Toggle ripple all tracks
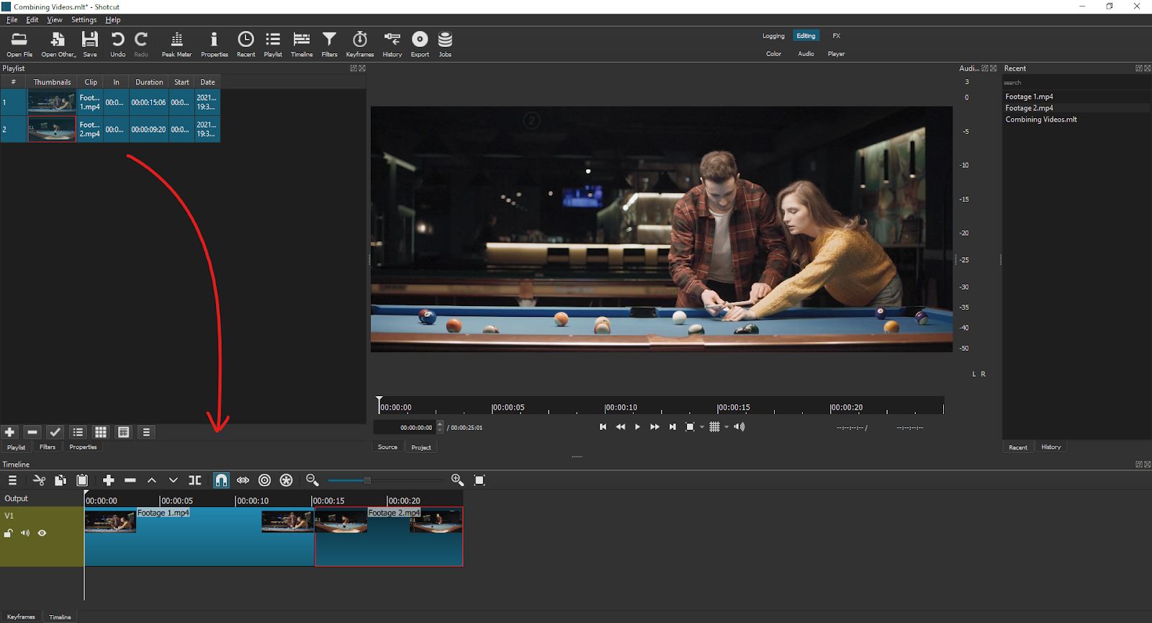This screenshot has width=1152, height=623. click(287, 480)
